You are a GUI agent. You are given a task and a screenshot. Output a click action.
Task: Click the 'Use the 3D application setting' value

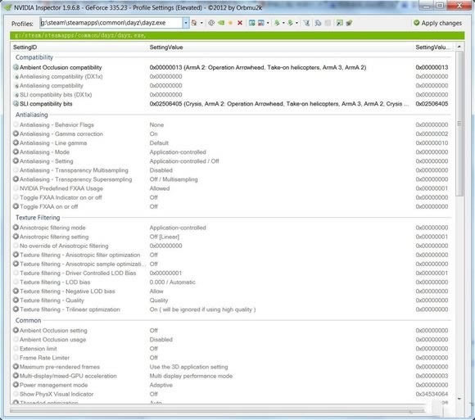click(x=188, y=367)
